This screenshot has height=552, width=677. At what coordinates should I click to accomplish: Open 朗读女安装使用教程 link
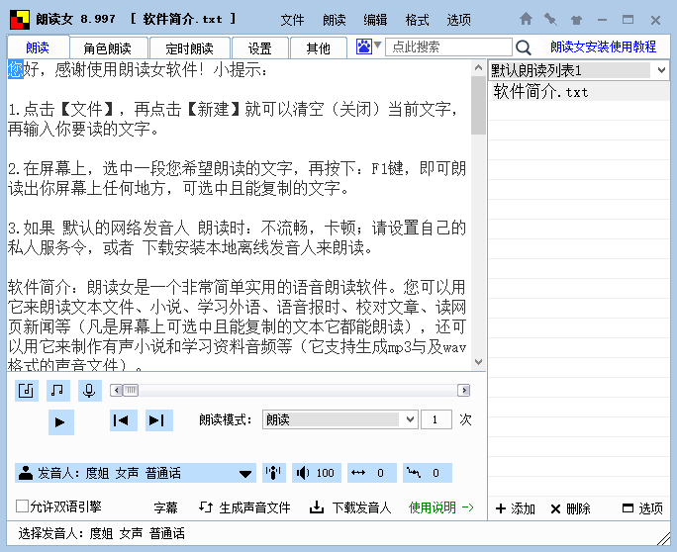pyautogui.click(x=603, y=46)
